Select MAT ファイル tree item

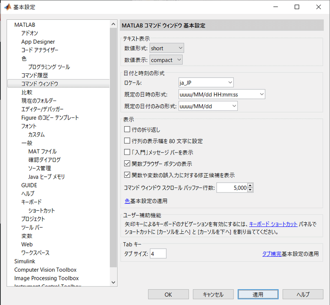click(42, 151)
